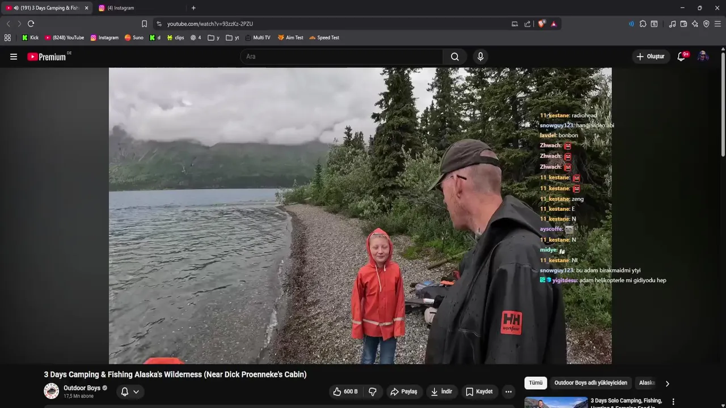Open the account avatar menu
This screenshot has width=726, height=408.
pos(703,57)
